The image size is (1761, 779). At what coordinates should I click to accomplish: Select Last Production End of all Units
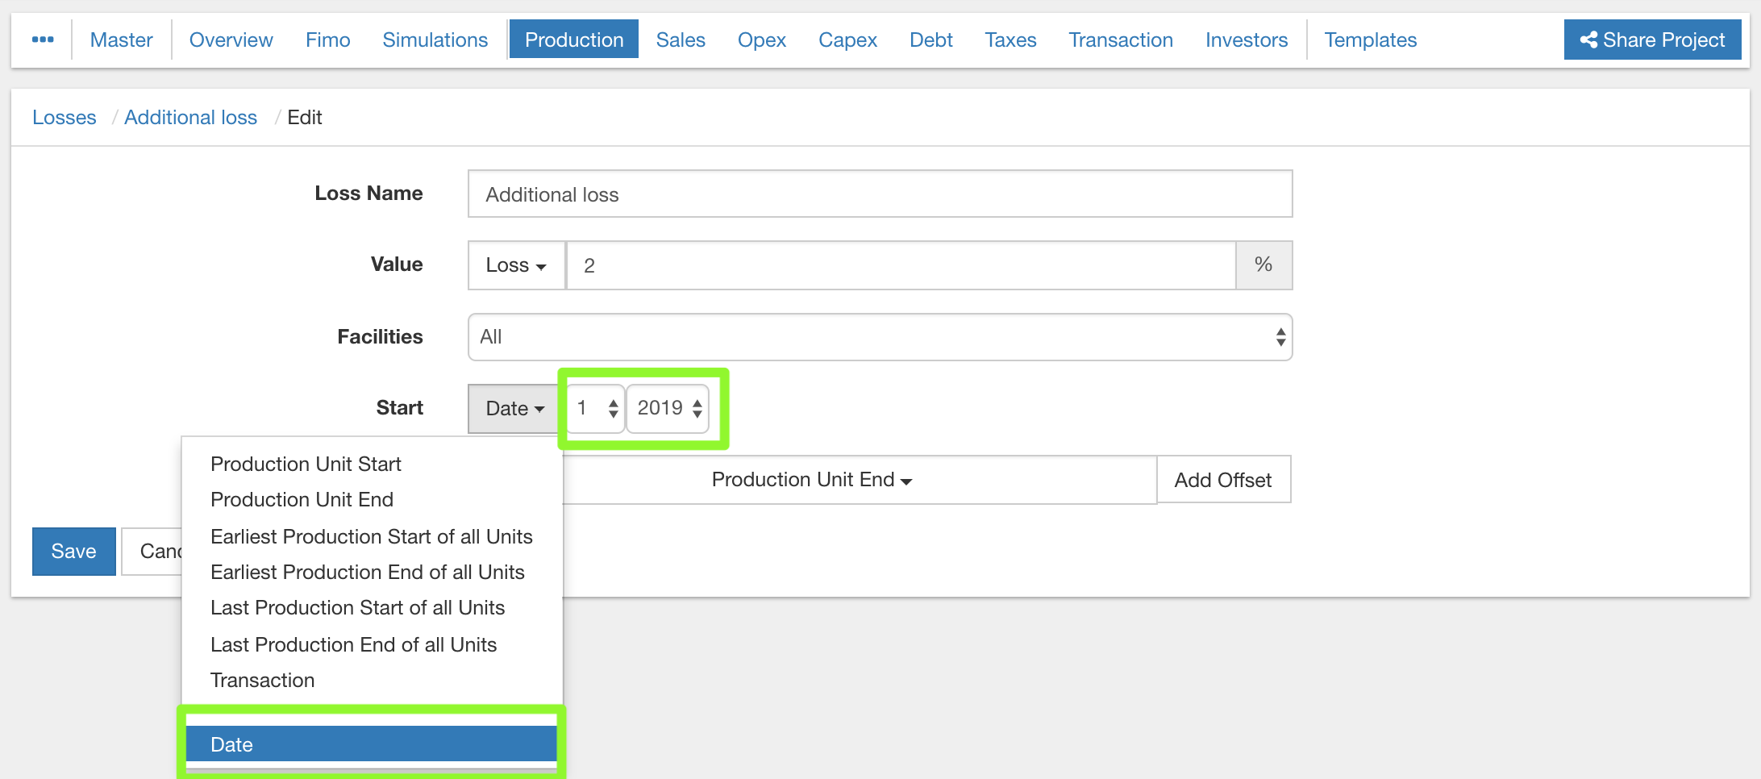coord(353,645)
